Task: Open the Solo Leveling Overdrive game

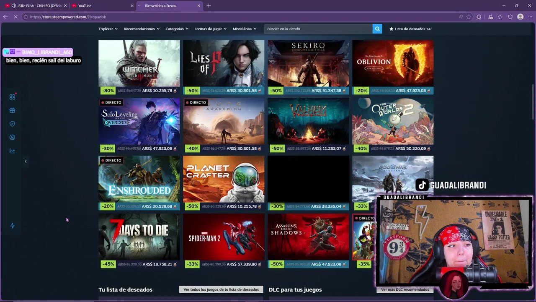Action: tap(139, 121)
